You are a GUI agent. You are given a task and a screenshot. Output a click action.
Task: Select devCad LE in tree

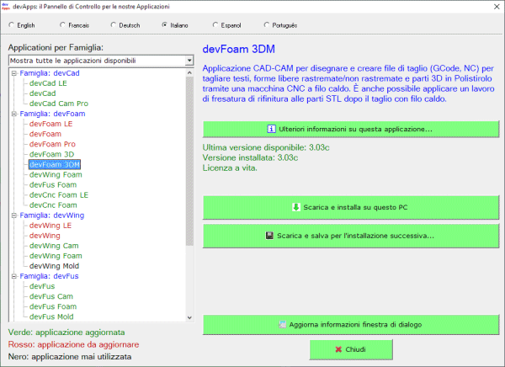coord(48,83)
